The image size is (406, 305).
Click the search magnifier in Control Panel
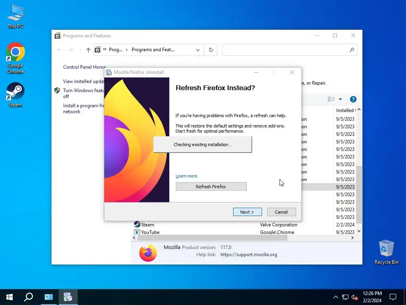pos(352,50)
